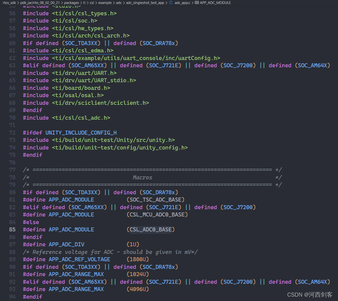Click SOC_DRA78x on line 90
This screenshot has width=338, height=301.
click(159, 267)
